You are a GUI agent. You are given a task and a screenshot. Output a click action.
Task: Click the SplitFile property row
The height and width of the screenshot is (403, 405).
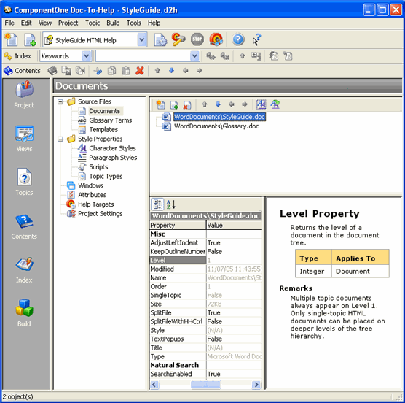tap(205, 312)
